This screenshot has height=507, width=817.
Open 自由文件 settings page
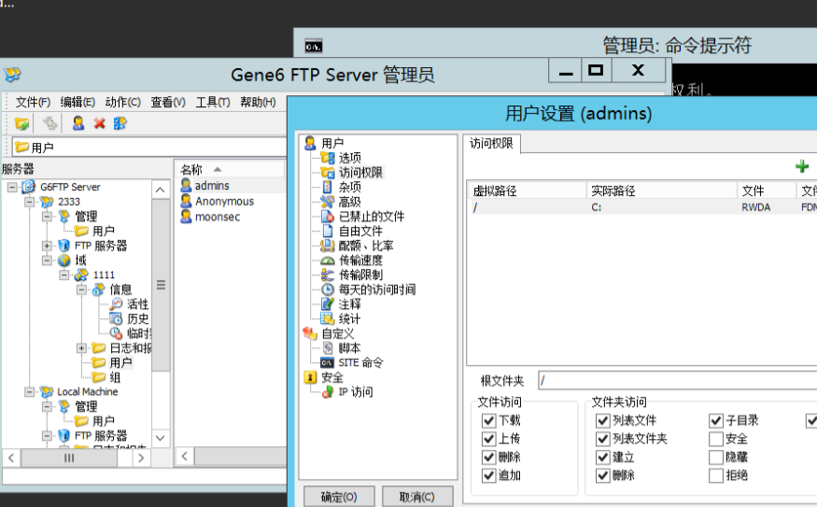pos(360,231)
